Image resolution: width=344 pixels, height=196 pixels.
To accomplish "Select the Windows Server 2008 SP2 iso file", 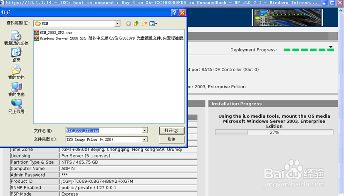I will click(109, 38).
